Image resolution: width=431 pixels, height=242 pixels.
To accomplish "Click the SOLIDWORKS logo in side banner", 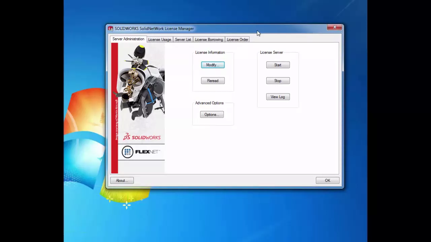I will (142, 137).
